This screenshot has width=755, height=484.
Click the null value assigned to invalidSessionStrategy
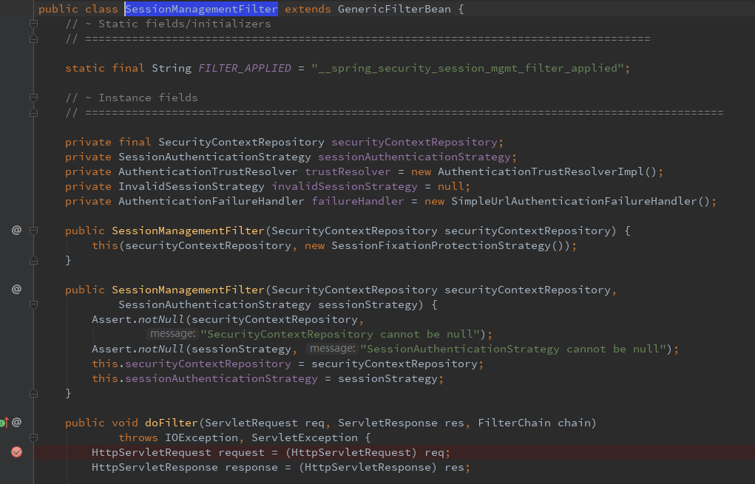click(x=450, y=187)
